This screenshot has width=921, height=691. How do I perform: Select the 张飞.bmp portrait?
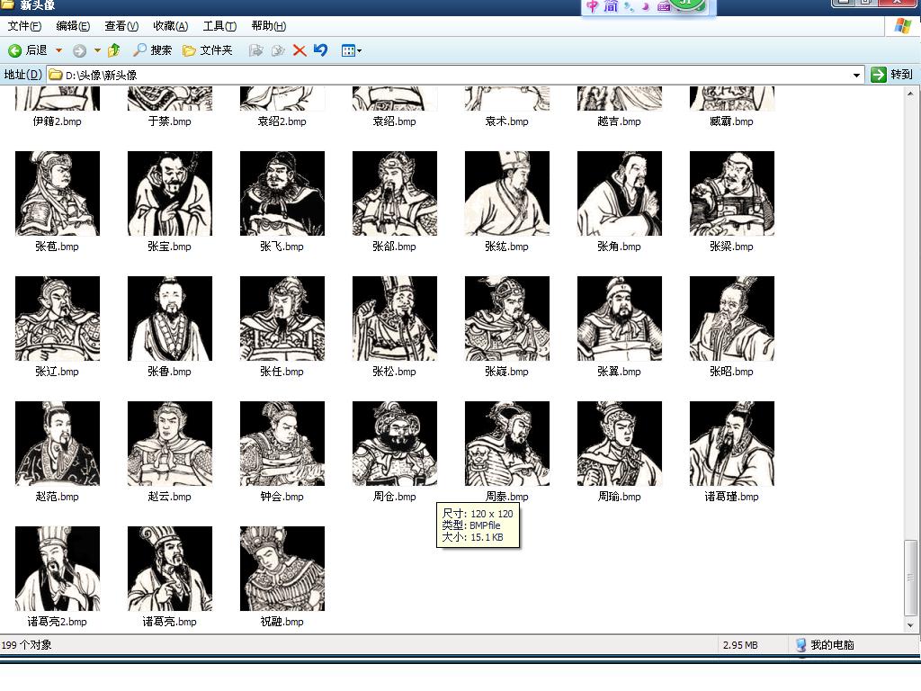(282, 193)
